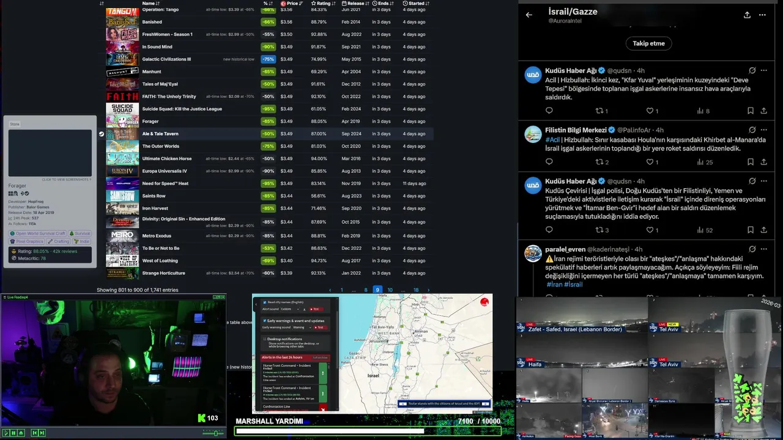The image size is (783, 440).
Task: Click the Takip etme button
Action: click(648, 43)
